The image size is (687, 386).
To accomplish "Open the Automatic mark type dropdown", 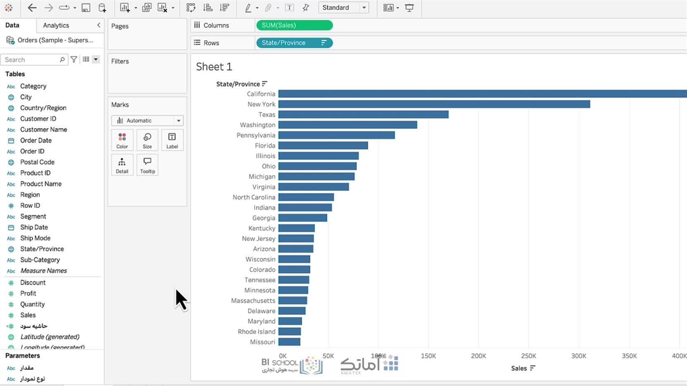I will click(x=147, y=121).
